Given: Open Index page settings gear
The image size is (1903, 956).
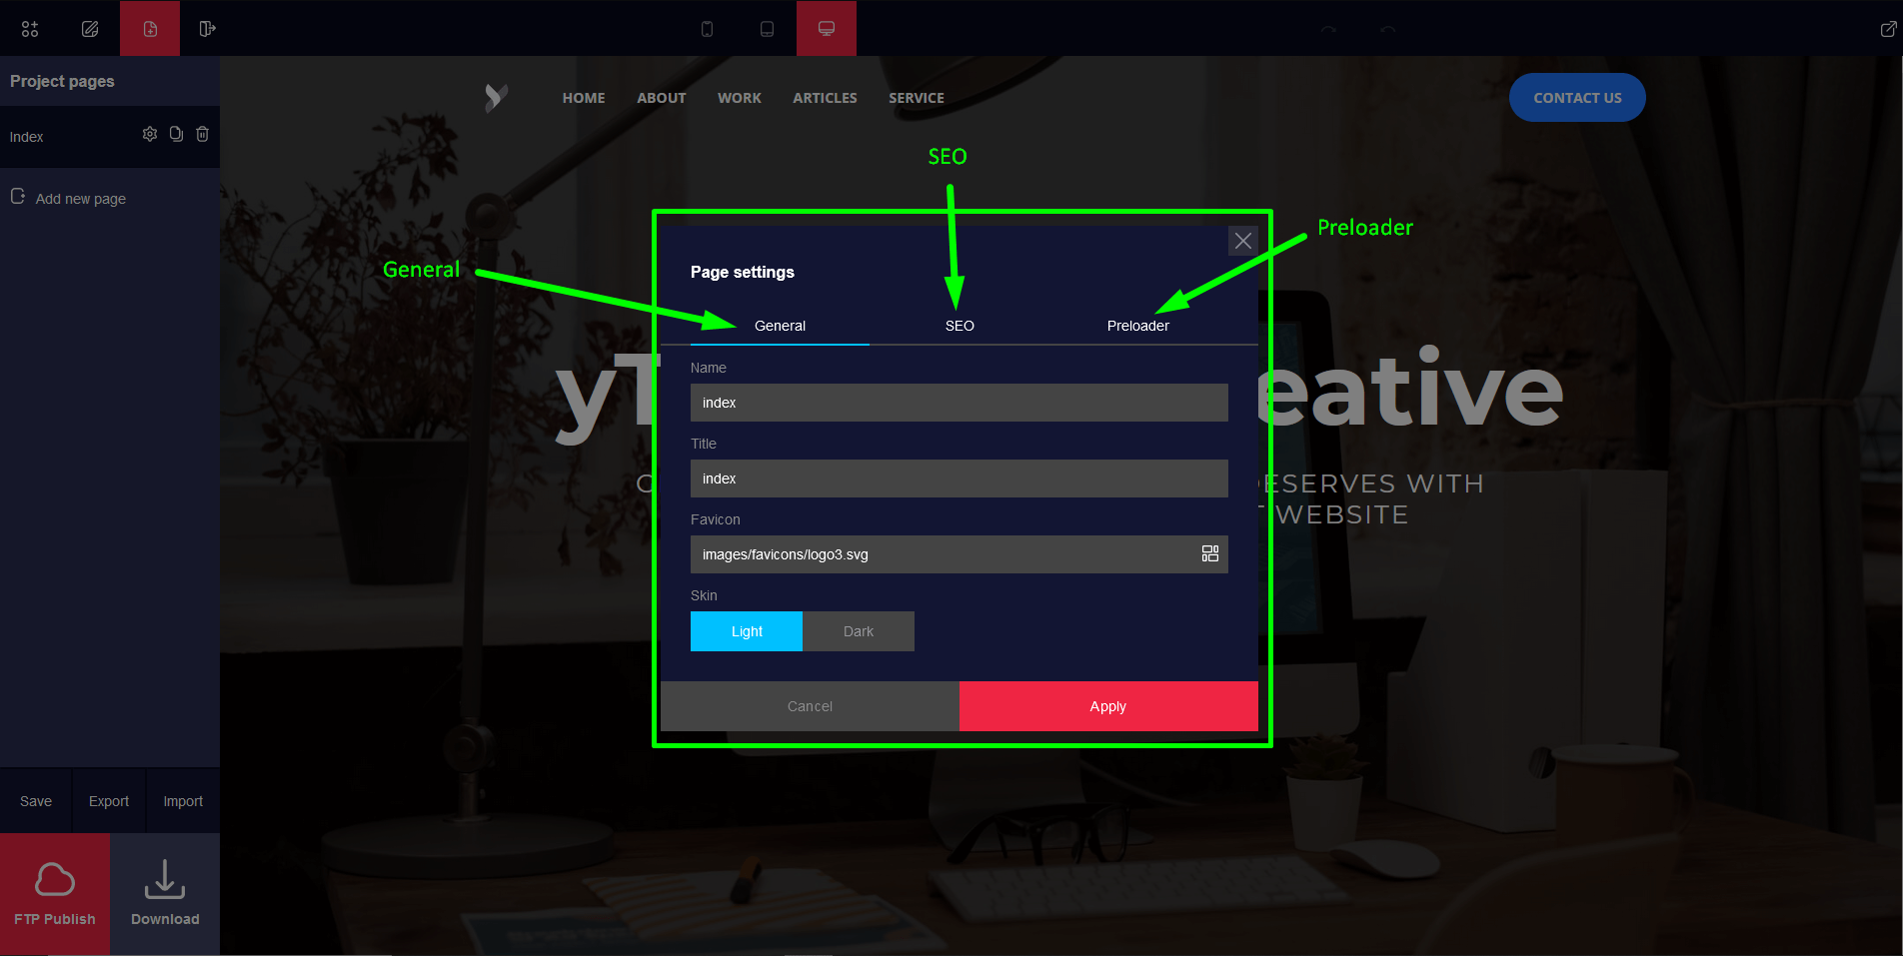Looking at the screenshot, I should (x=150, y=134).
